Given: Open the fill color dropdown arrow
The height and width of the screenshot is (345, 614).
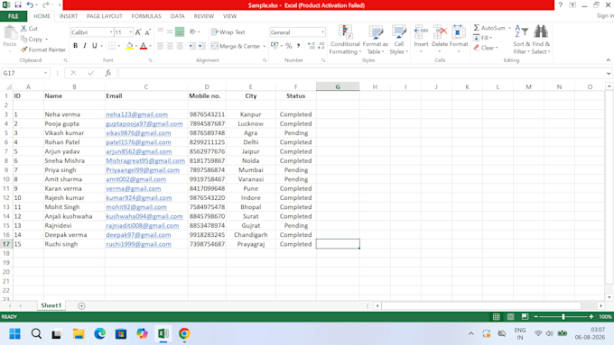Looking at the screenshot, I should (135, 46).
